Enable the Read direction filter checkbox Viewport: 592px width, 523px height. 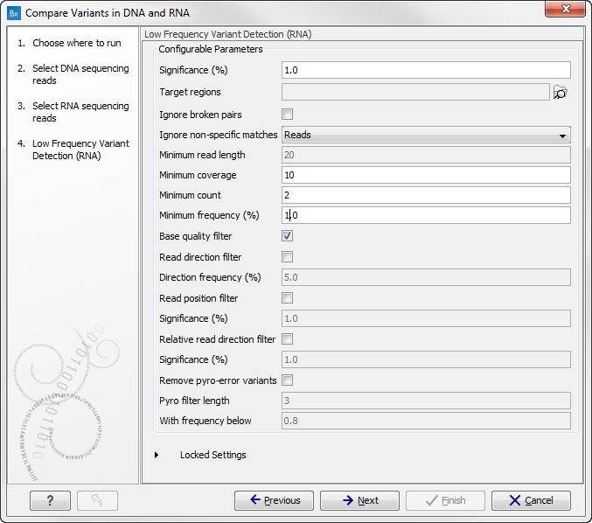click(x=288, y=257)
